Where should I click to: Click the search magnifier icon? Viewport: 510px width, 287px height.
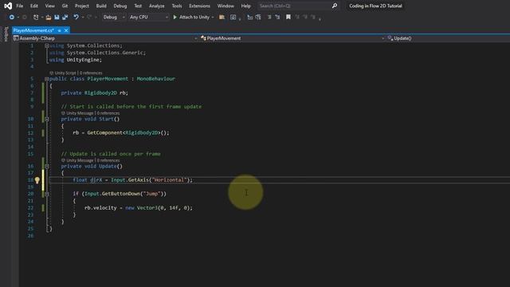(x=335, y=6)
